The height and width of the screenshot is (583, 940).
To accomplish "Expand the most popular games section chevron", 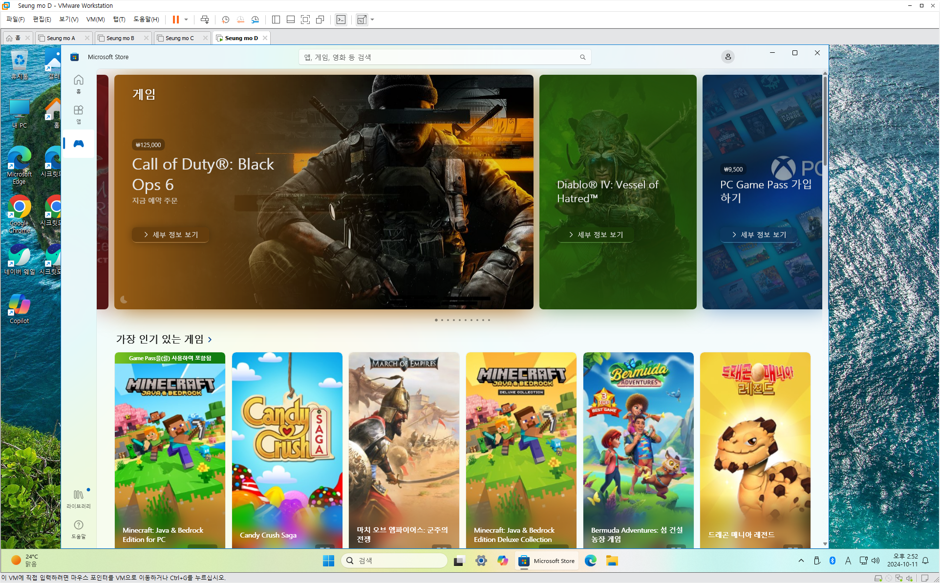I will point(210,339).
